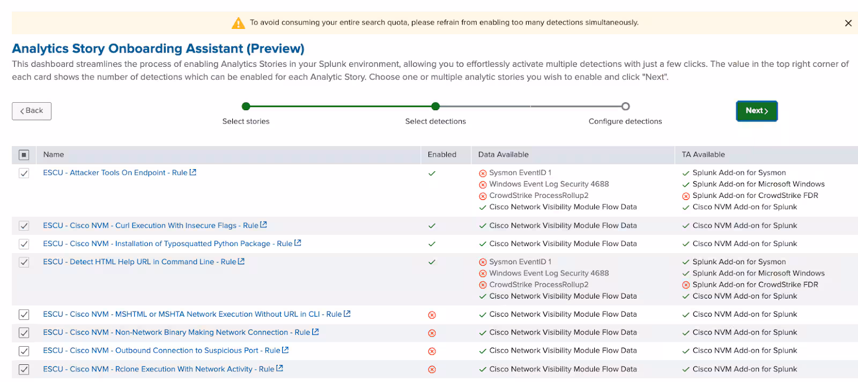Uncheck the MSHTML or MSHTA Network Execution checkbox
Image resolution: width=858 pixels, height=382 pixels.
click(24, 315)
